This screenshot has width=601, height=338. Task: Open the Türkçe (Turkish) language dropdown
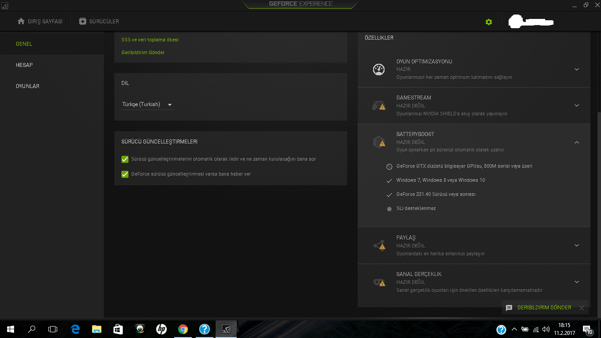pos(148,105)
